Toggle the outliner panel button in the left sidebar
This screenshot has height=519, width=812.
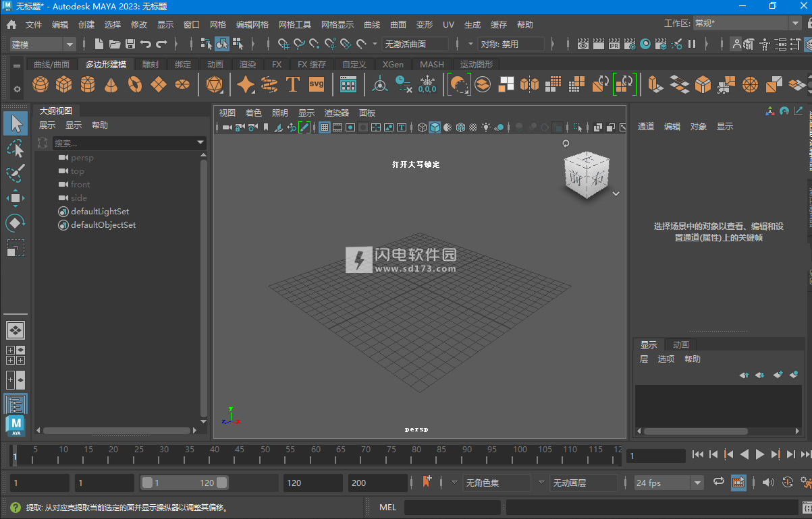click(x=16, y=405)
